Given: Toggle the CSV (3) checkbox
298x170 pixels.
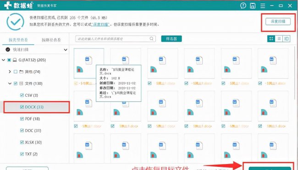Looking at the screenshot, I should coord(22,95).
